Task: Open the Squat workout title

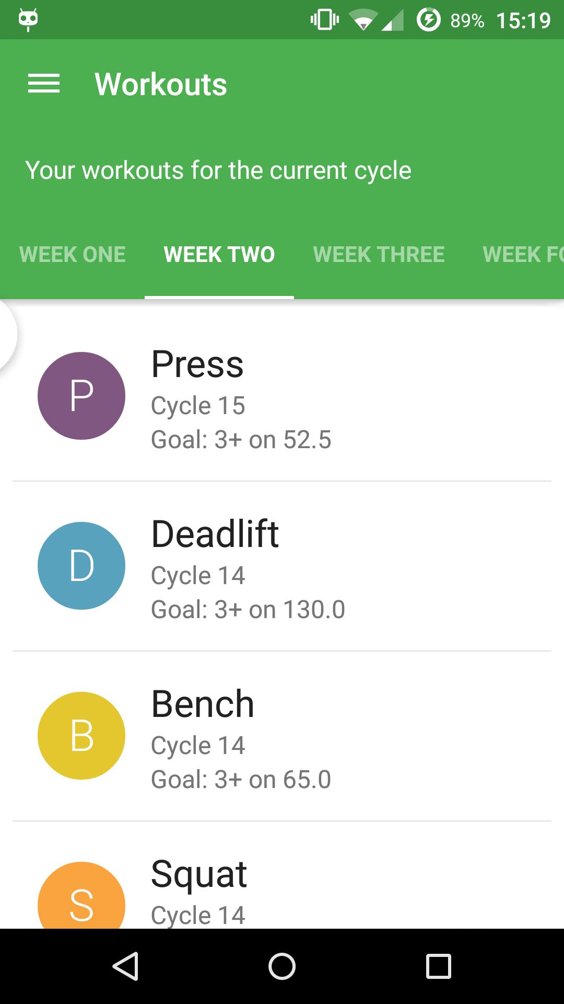Action: tap(198, 874)
